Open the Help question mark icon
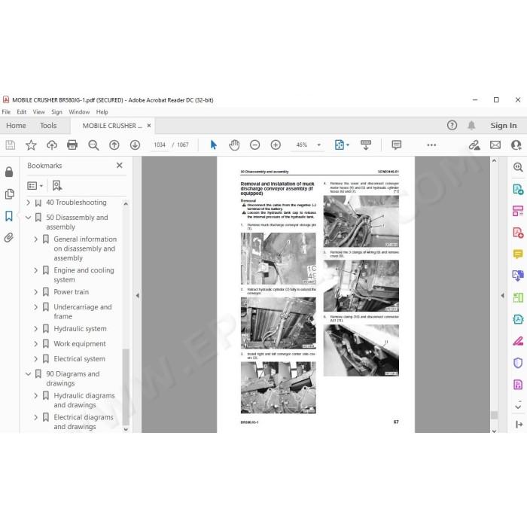The height and width of the screenshot is (527, 527). [452, 126]
